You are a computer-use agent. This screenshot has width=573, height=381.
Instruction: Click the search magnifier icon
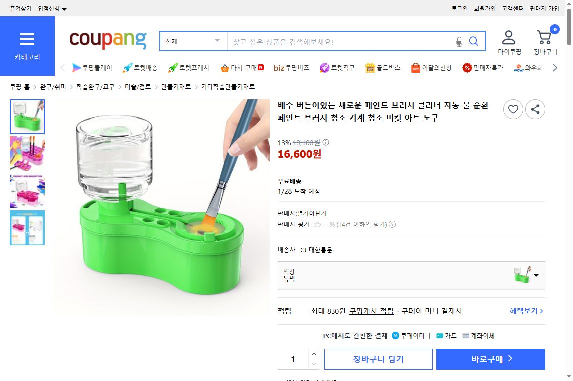coord(473,40)
